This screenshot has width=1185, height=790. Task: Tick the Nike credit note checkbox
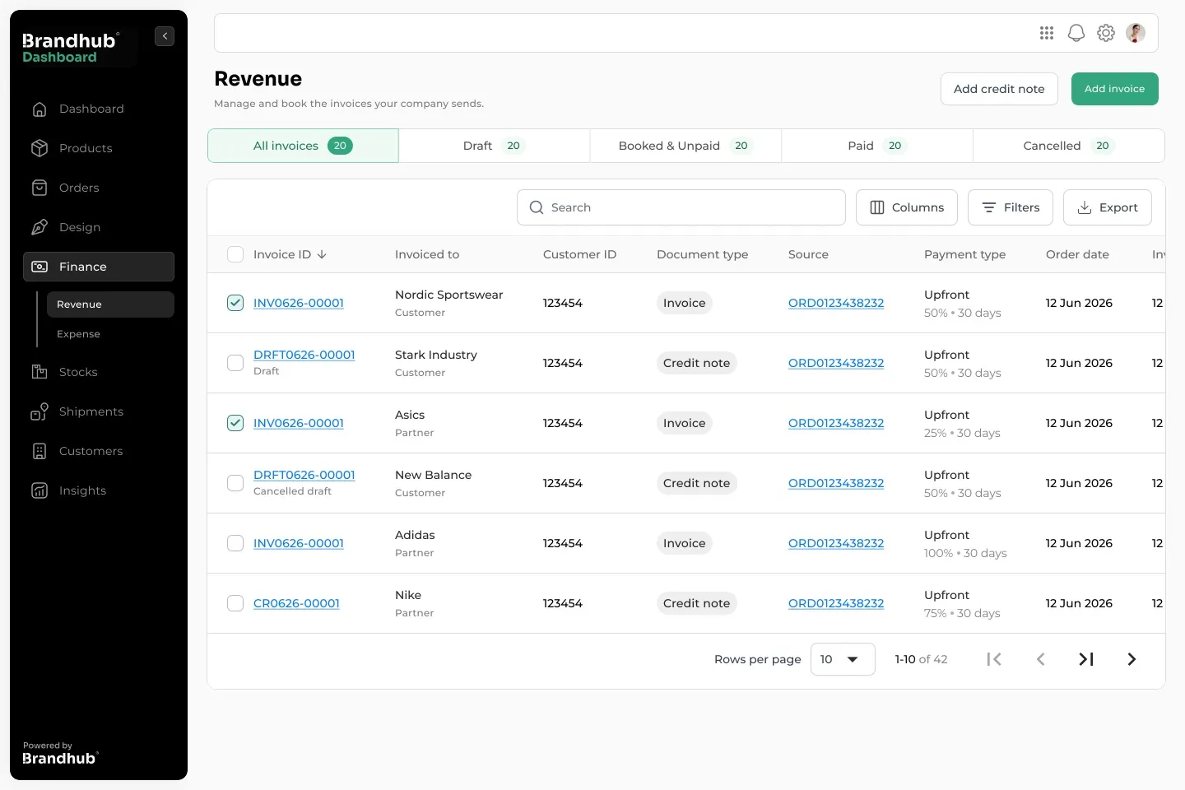tap(235, 603)
